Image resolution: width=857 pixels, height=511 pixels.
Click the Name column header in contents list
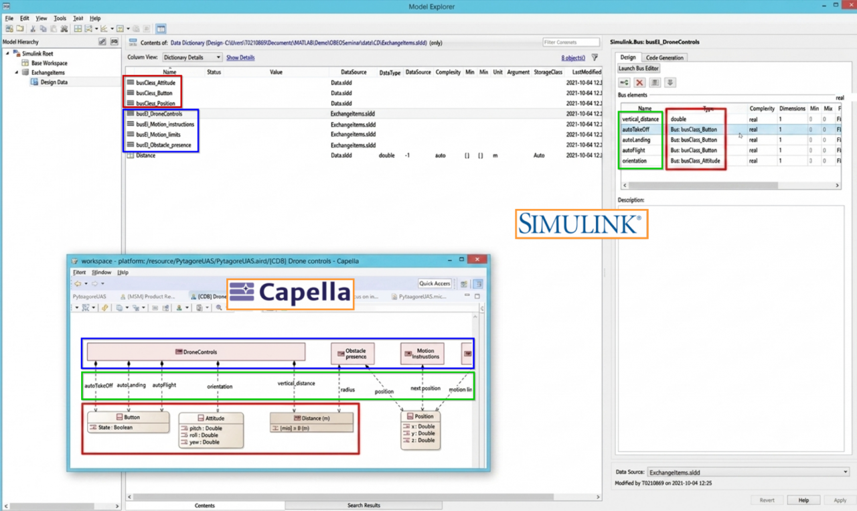(169, 72)
